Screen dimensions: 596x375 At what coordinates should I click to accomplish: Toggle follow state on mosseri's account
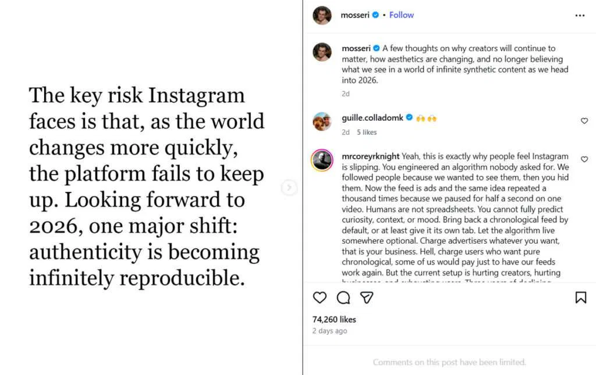tap(401, 15)
